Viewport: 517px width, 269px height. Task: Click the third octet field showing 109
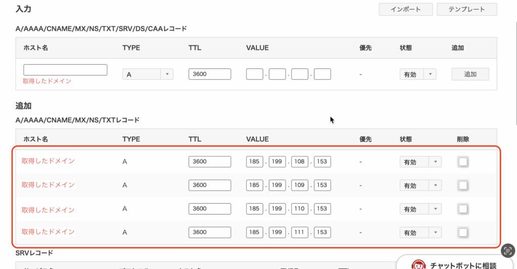click(299, 185)
